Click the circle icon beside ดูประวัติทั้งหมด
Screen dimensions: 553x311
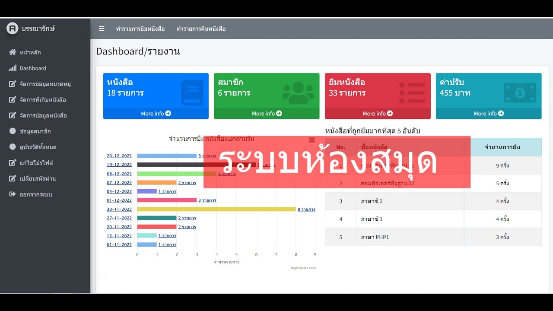coord(13,147)
